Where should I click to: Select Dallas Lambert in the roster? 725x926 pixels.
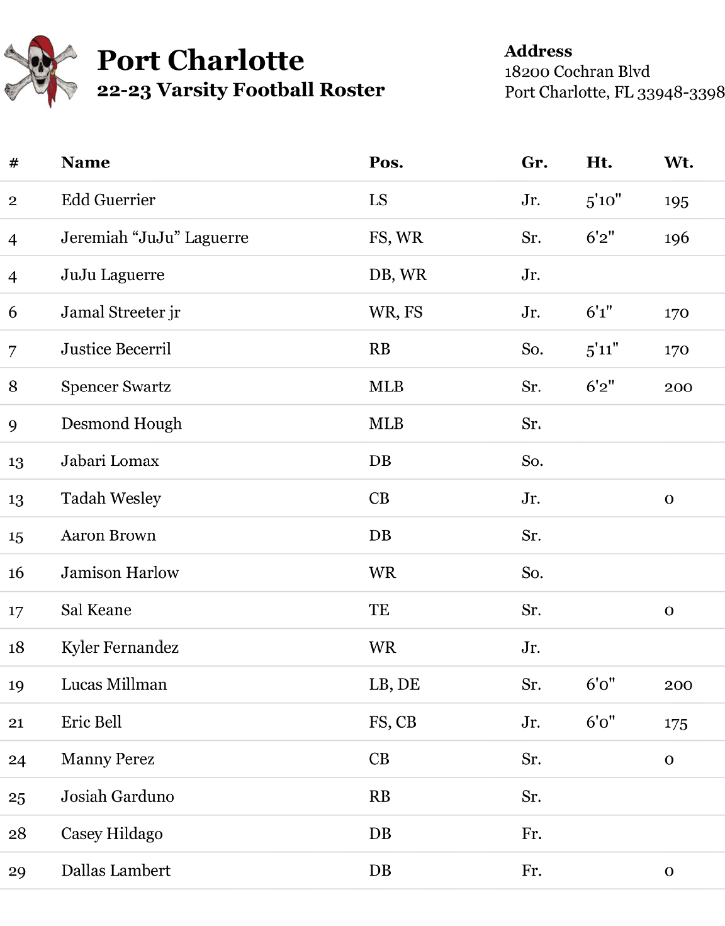[116, 871]
